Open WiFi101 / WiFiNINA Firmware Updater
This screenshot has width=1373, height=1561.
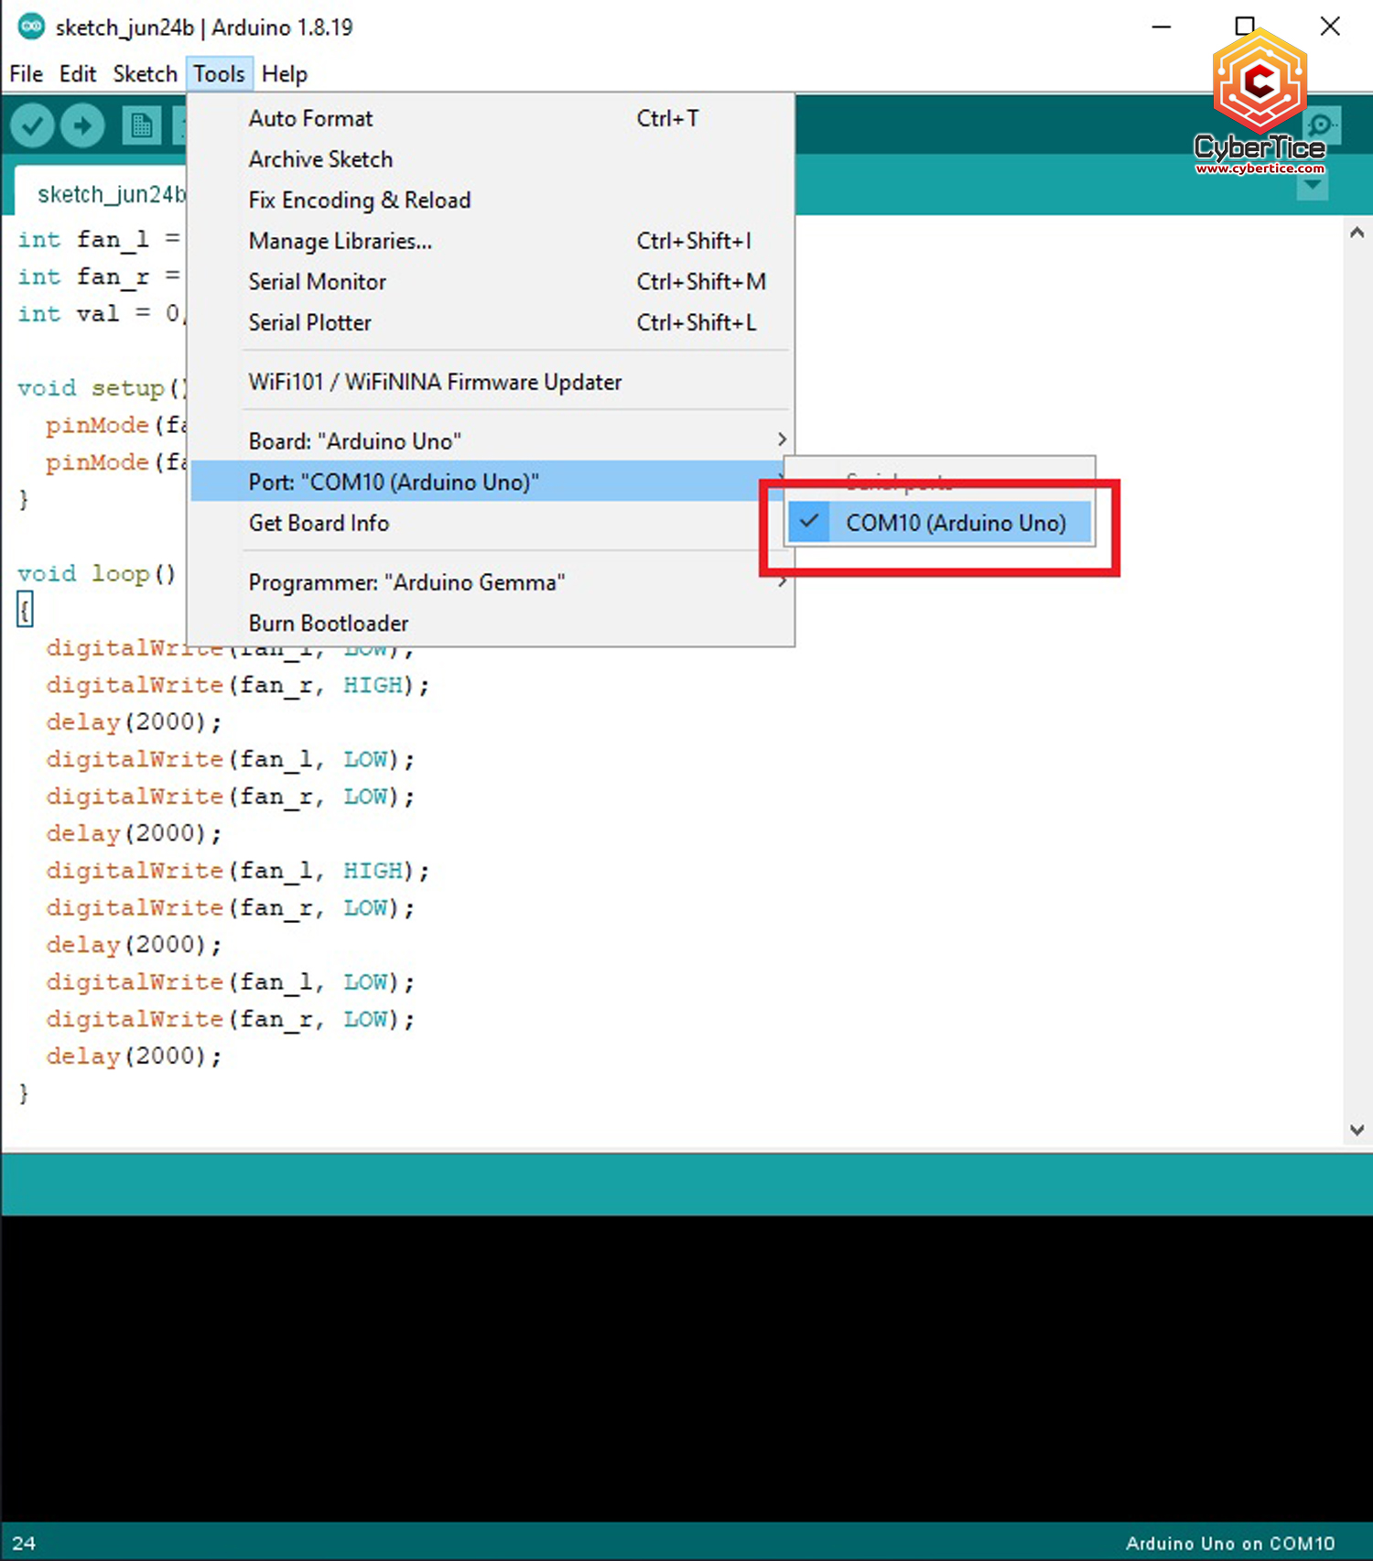435,382
